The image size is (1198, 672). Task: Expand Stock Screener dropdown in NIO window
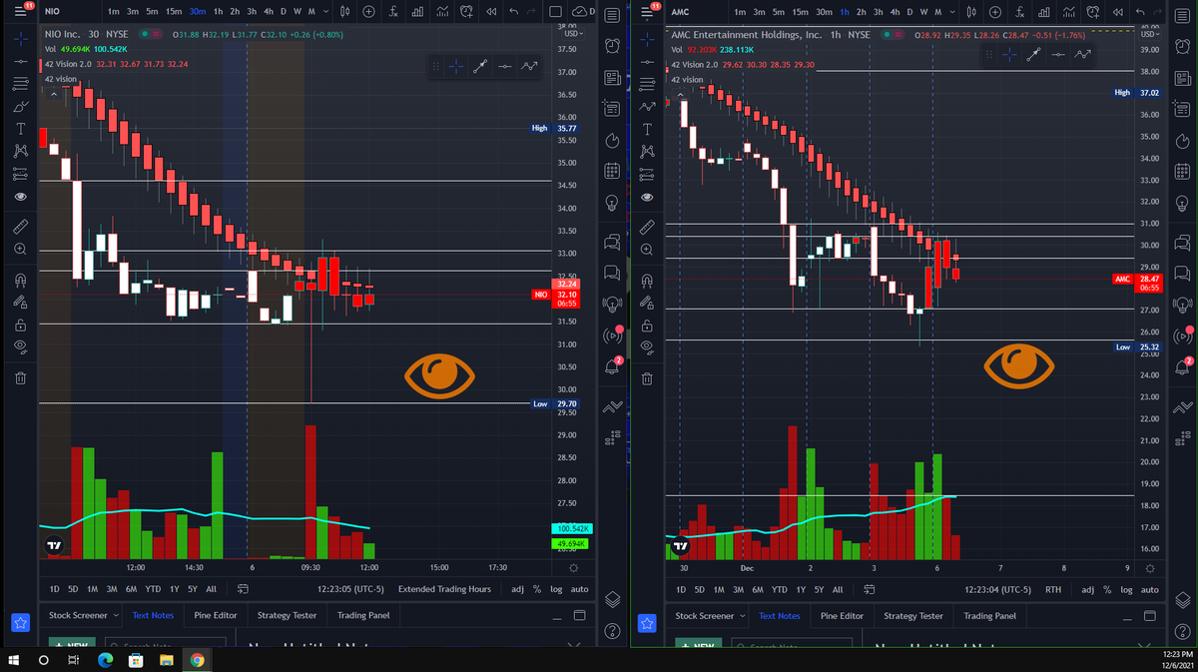coord(116,615)
